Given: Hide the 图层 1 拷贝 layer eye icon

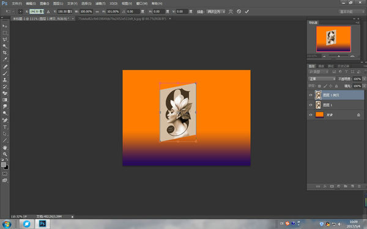Looking at the screenshot, I should tap(311, 95).
